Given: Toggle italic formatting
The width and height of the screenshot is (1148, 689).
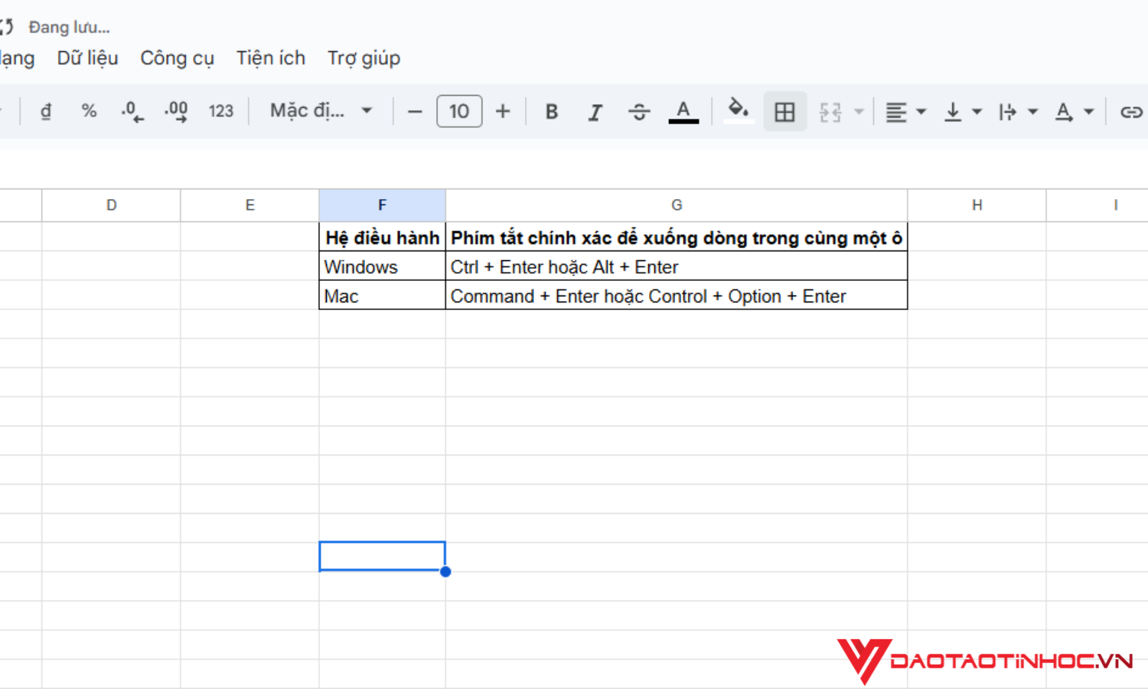Looking at the screenshot, I should [x=595, y=111].
